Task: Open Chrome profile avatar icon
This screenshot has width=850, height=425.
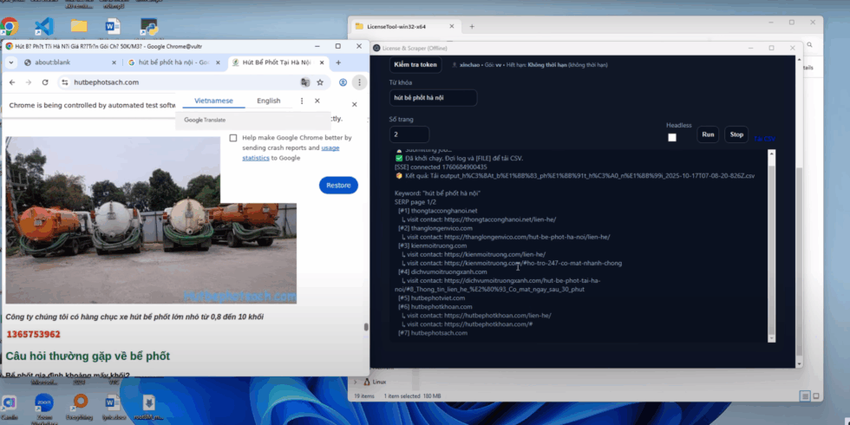Action: point(343,82)
